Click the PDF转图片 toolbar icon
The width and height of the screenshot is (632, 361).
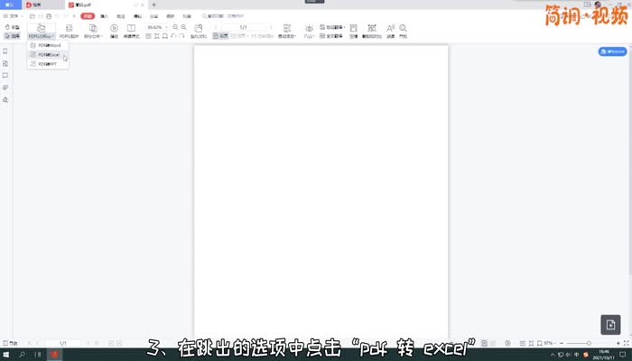tap(69, 32)
